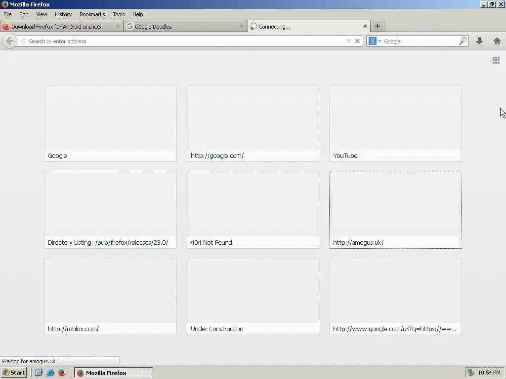Open the File menu
The height and width of the screenshot is (379, 506).
pos(7,14)
